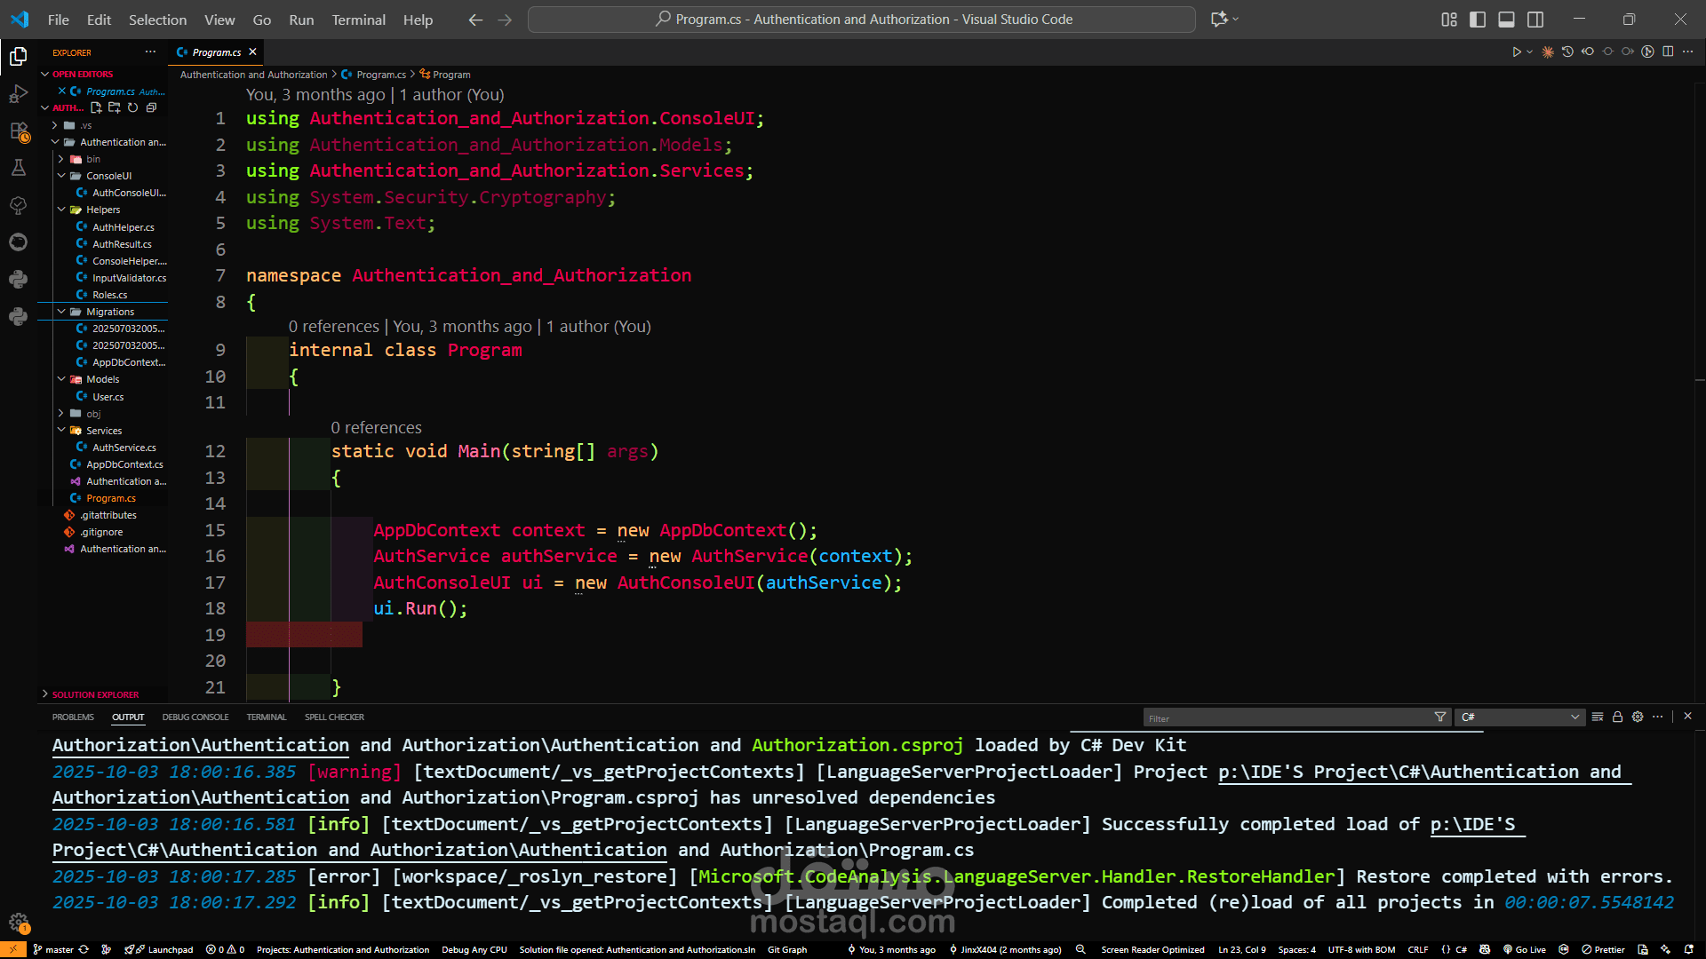Open the Explorer view in the activity bar
Viewport: 1706px width, 959px height.
19,55
